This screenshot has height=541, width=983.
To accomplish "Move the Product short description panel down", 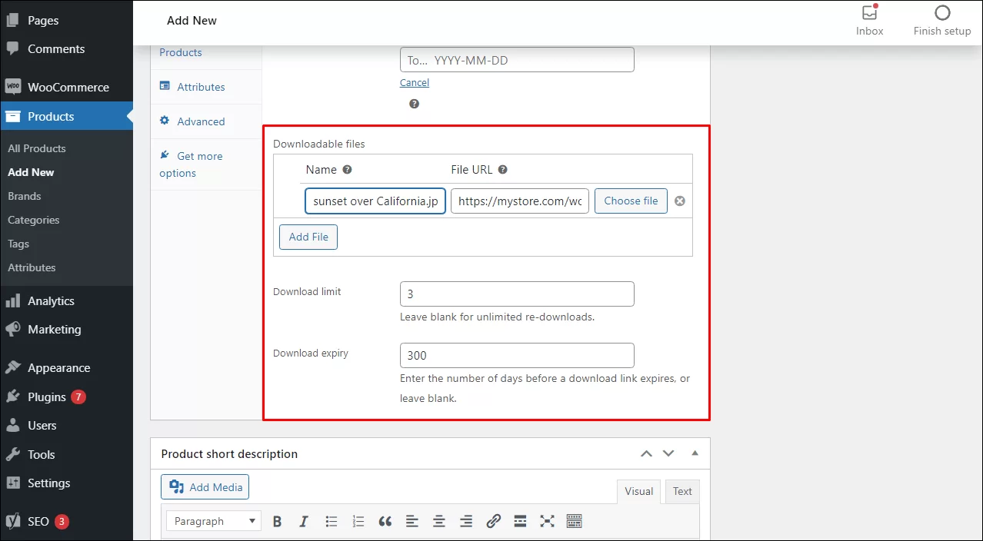I will click(668, 453).
